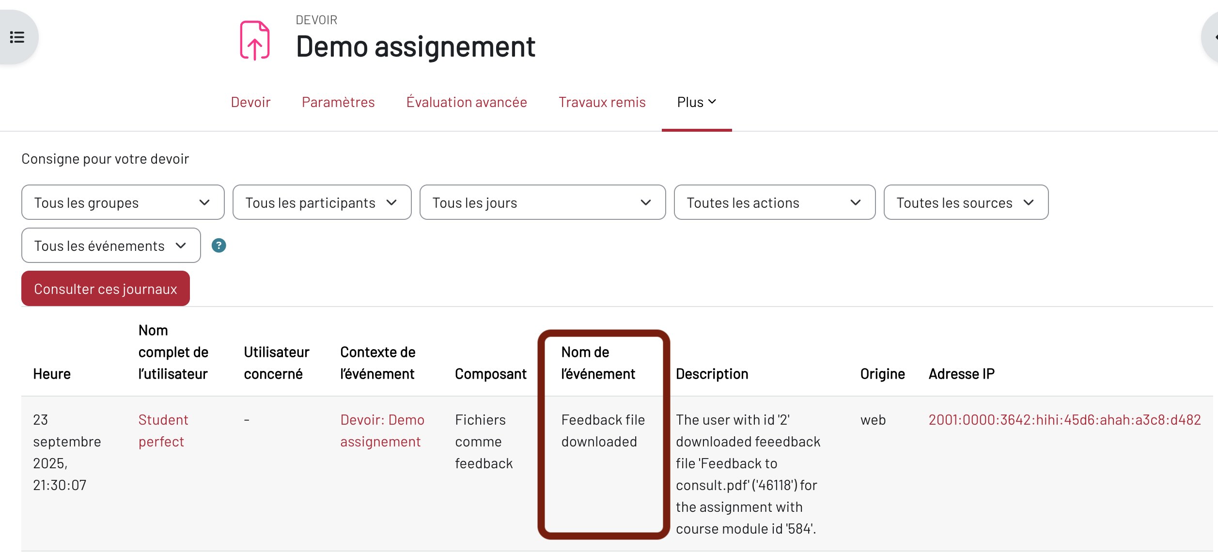
Task: Expand the Plus menu chevron
Action: coord(712,102)
